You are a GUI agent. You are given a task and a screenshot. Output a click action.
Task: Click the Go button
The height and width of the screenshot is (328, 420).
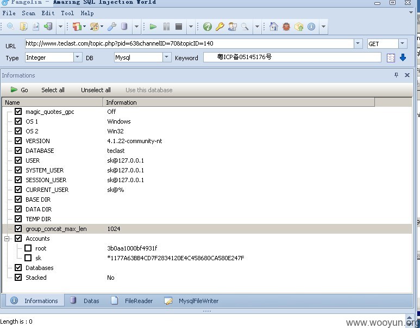click(19, 90)
